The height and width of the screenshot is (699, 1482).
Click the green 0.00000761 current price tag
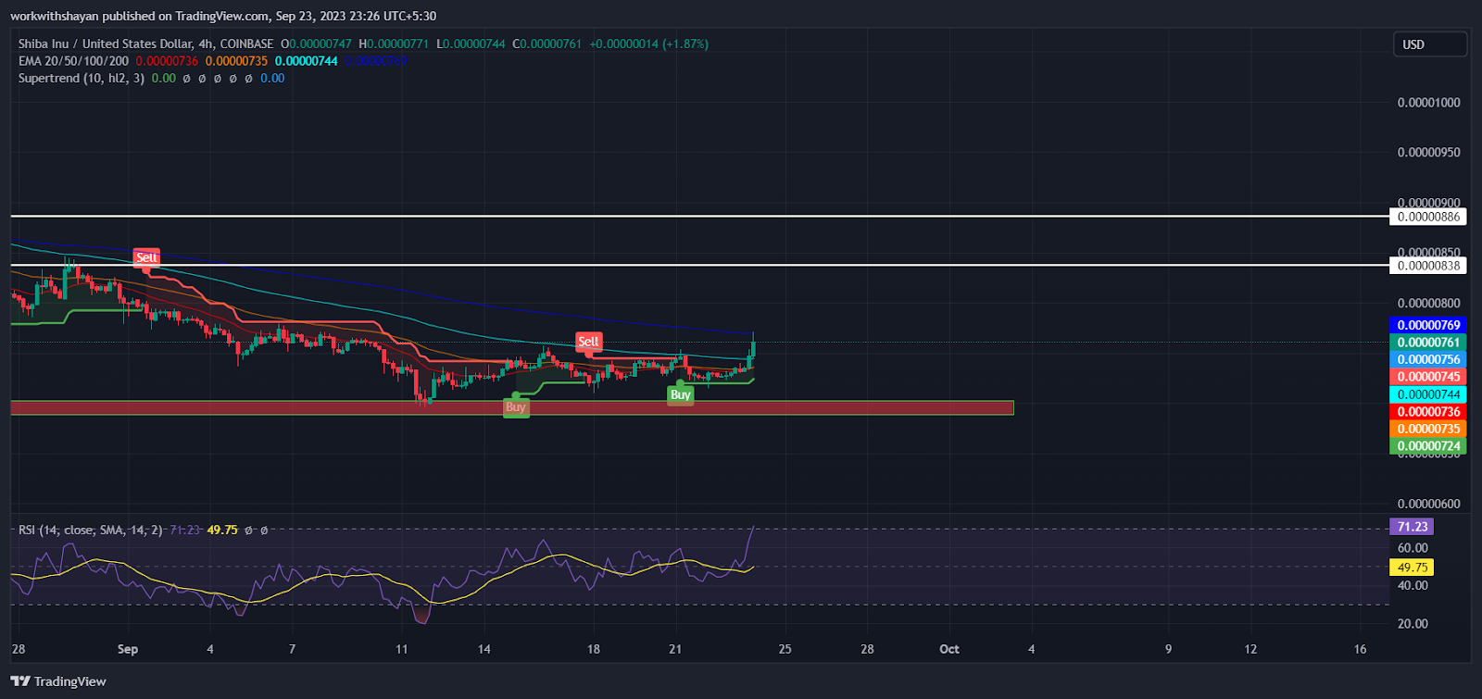click(x=1428, y=343)
